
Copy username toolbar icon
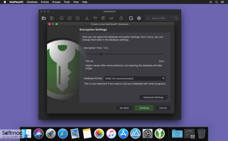pyautogui.click(x=87, y=18)
